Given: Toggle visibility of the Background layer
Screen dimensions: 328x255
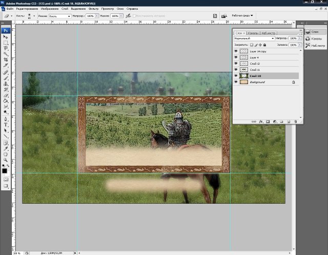Looking at the screenshot, I should tap(236, 82).
